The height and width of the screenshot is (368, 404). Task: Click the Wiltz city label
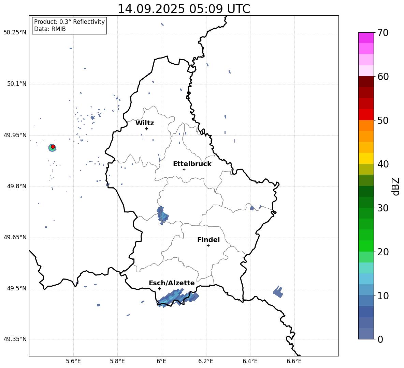click(x=145, y=123)
